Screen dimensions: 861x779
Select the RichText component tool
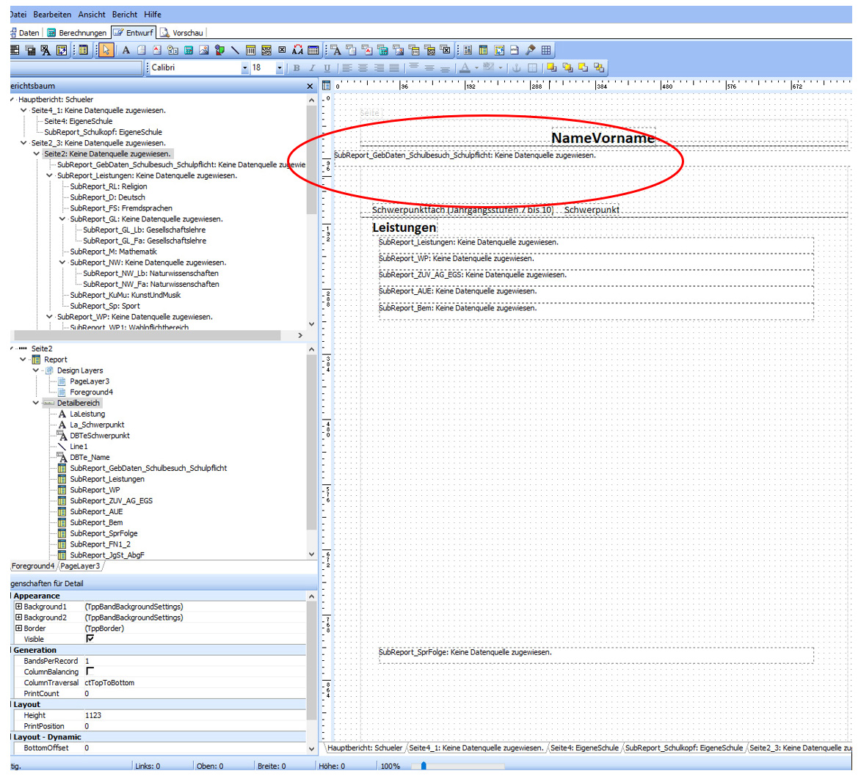click(157, 51)
